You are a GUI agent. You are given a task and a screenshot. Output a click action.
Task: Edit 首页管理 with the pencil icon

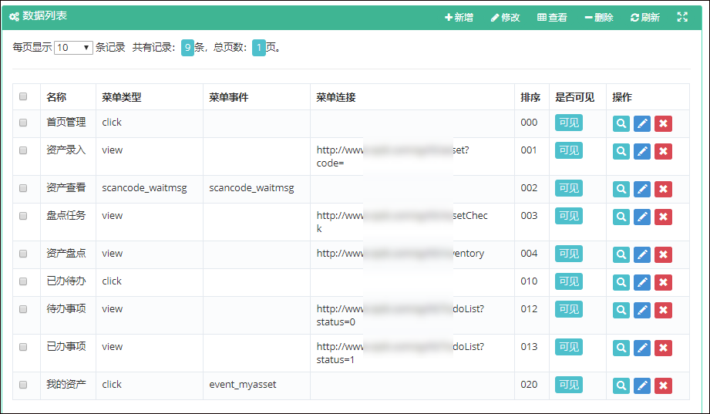click(642, 123)
